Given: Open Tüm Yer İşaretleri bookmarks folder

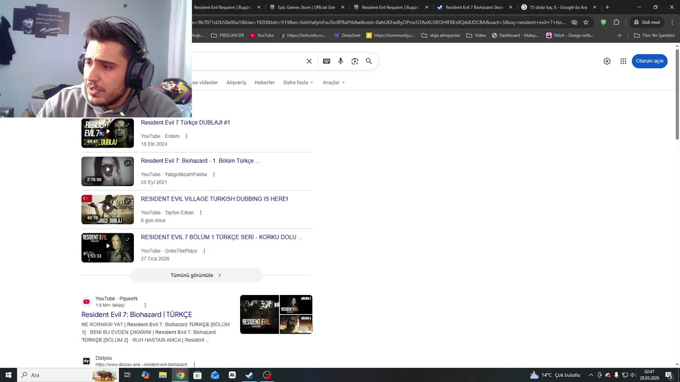Looking at the screenshot, I should click(x=654, y=36).
